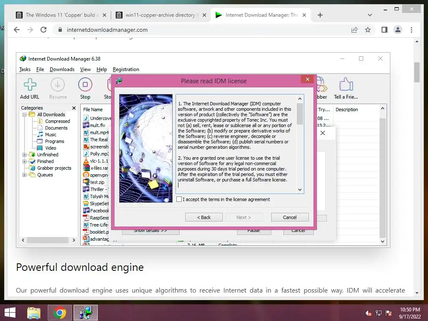Image resolution: width=428 pixels, height=321 pixels.
Task: Open the tab search dropdown chevron
Action: click(x=370, y=15)
